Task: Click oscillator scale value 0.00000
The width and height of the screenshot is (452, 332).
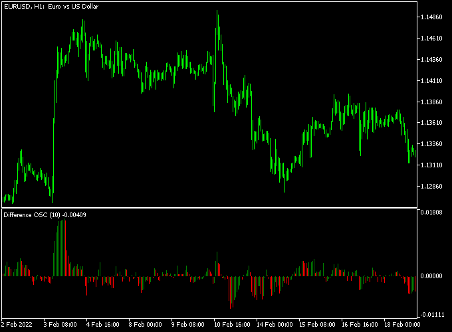Action: (431, 276)
